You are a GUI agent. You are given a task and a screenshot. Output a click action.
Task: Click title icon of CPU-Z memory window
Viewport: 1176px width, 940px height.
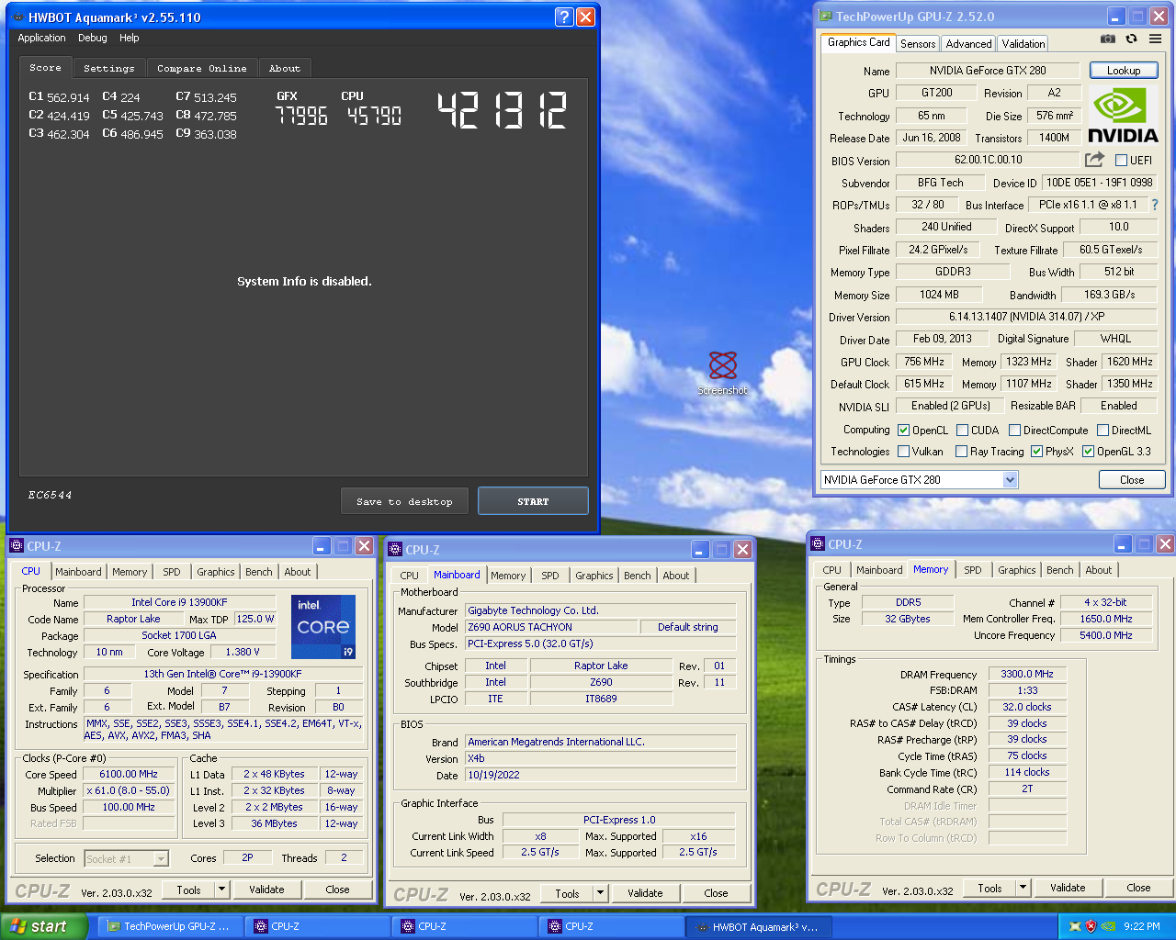(x=818, y=544)
